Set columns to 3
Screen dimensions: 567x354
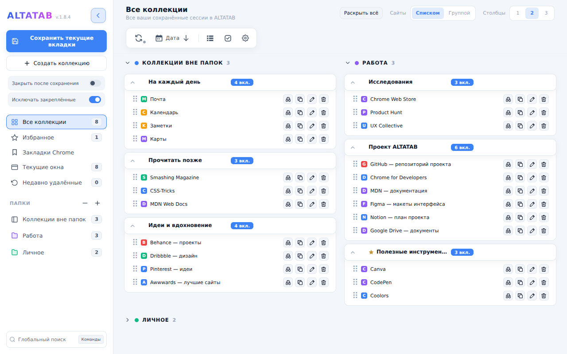546,13
